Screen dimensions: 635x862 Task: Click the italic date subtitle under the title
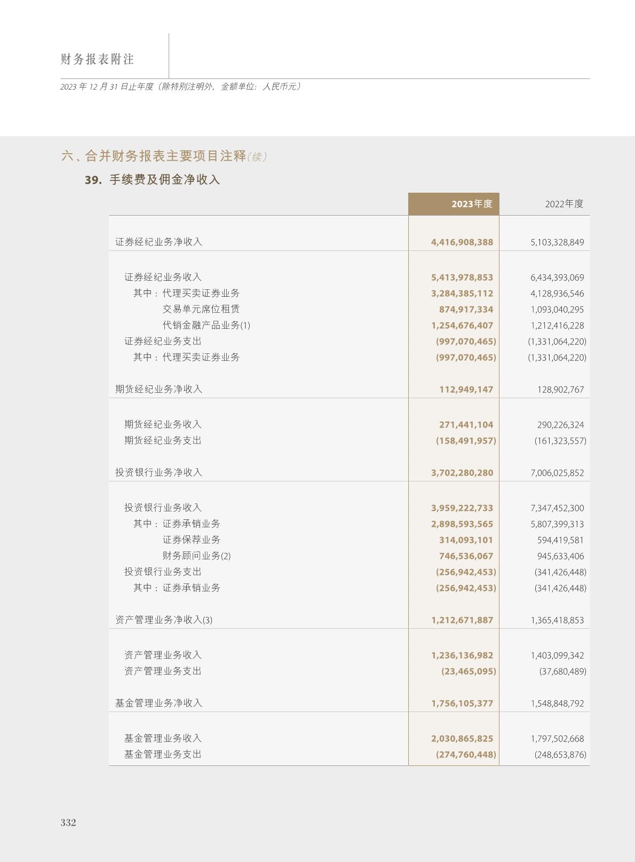181,86
